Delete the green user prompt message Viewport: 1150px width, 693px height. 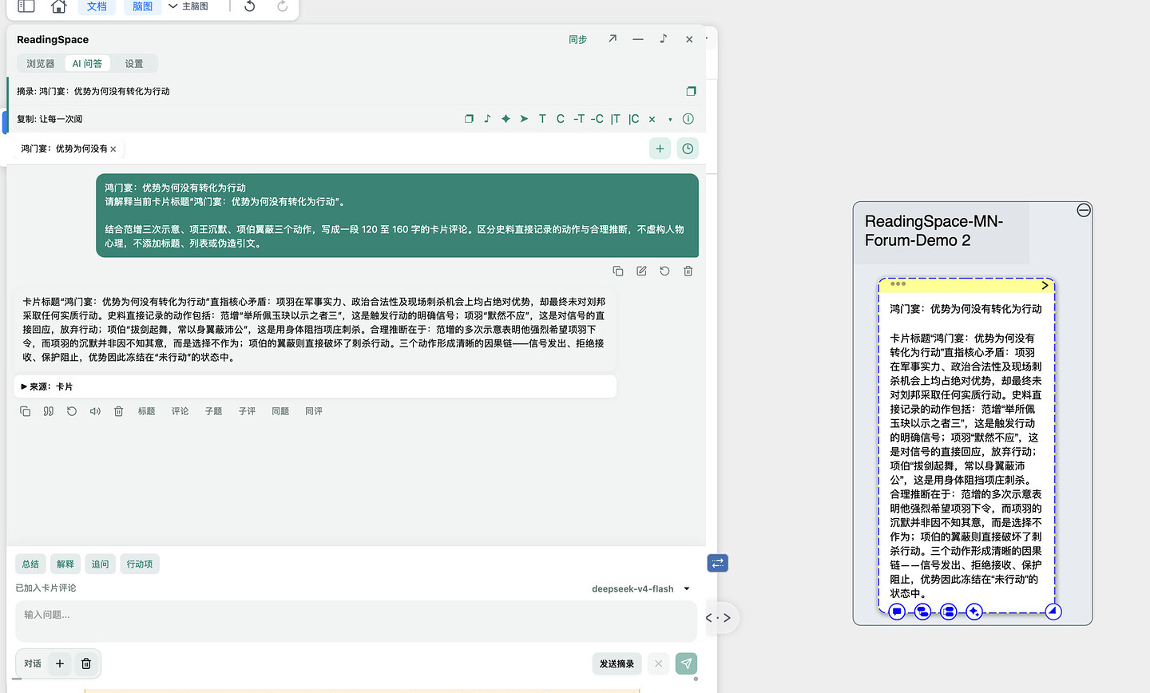tap(688, 271)
